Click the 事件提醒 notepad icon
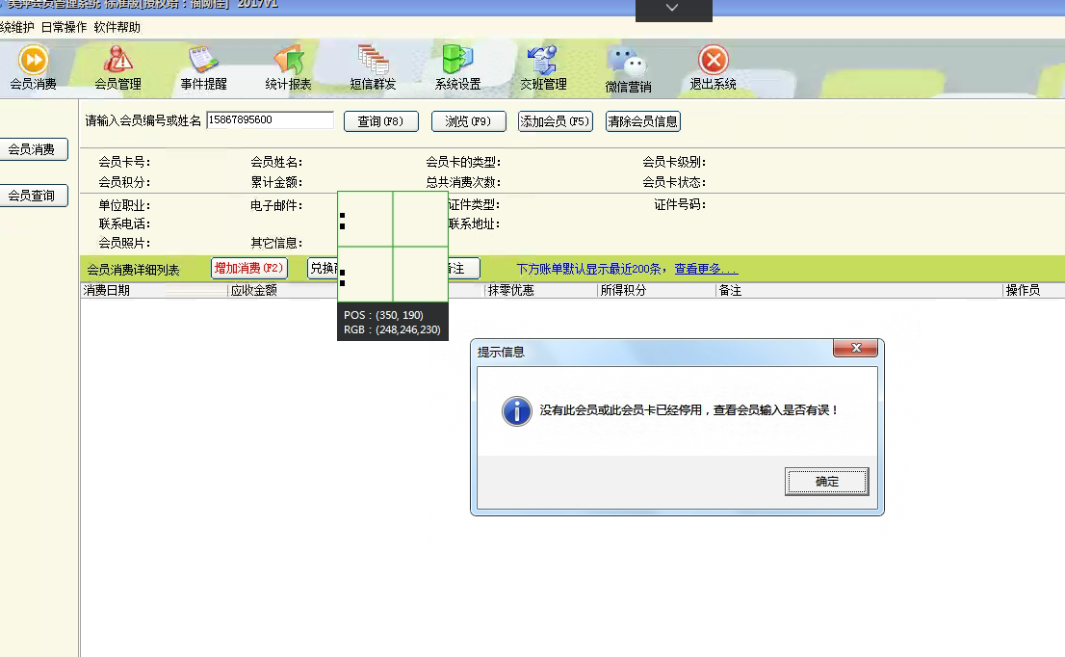The width and height of the screenshot is (1065, 657). (203, 61)
